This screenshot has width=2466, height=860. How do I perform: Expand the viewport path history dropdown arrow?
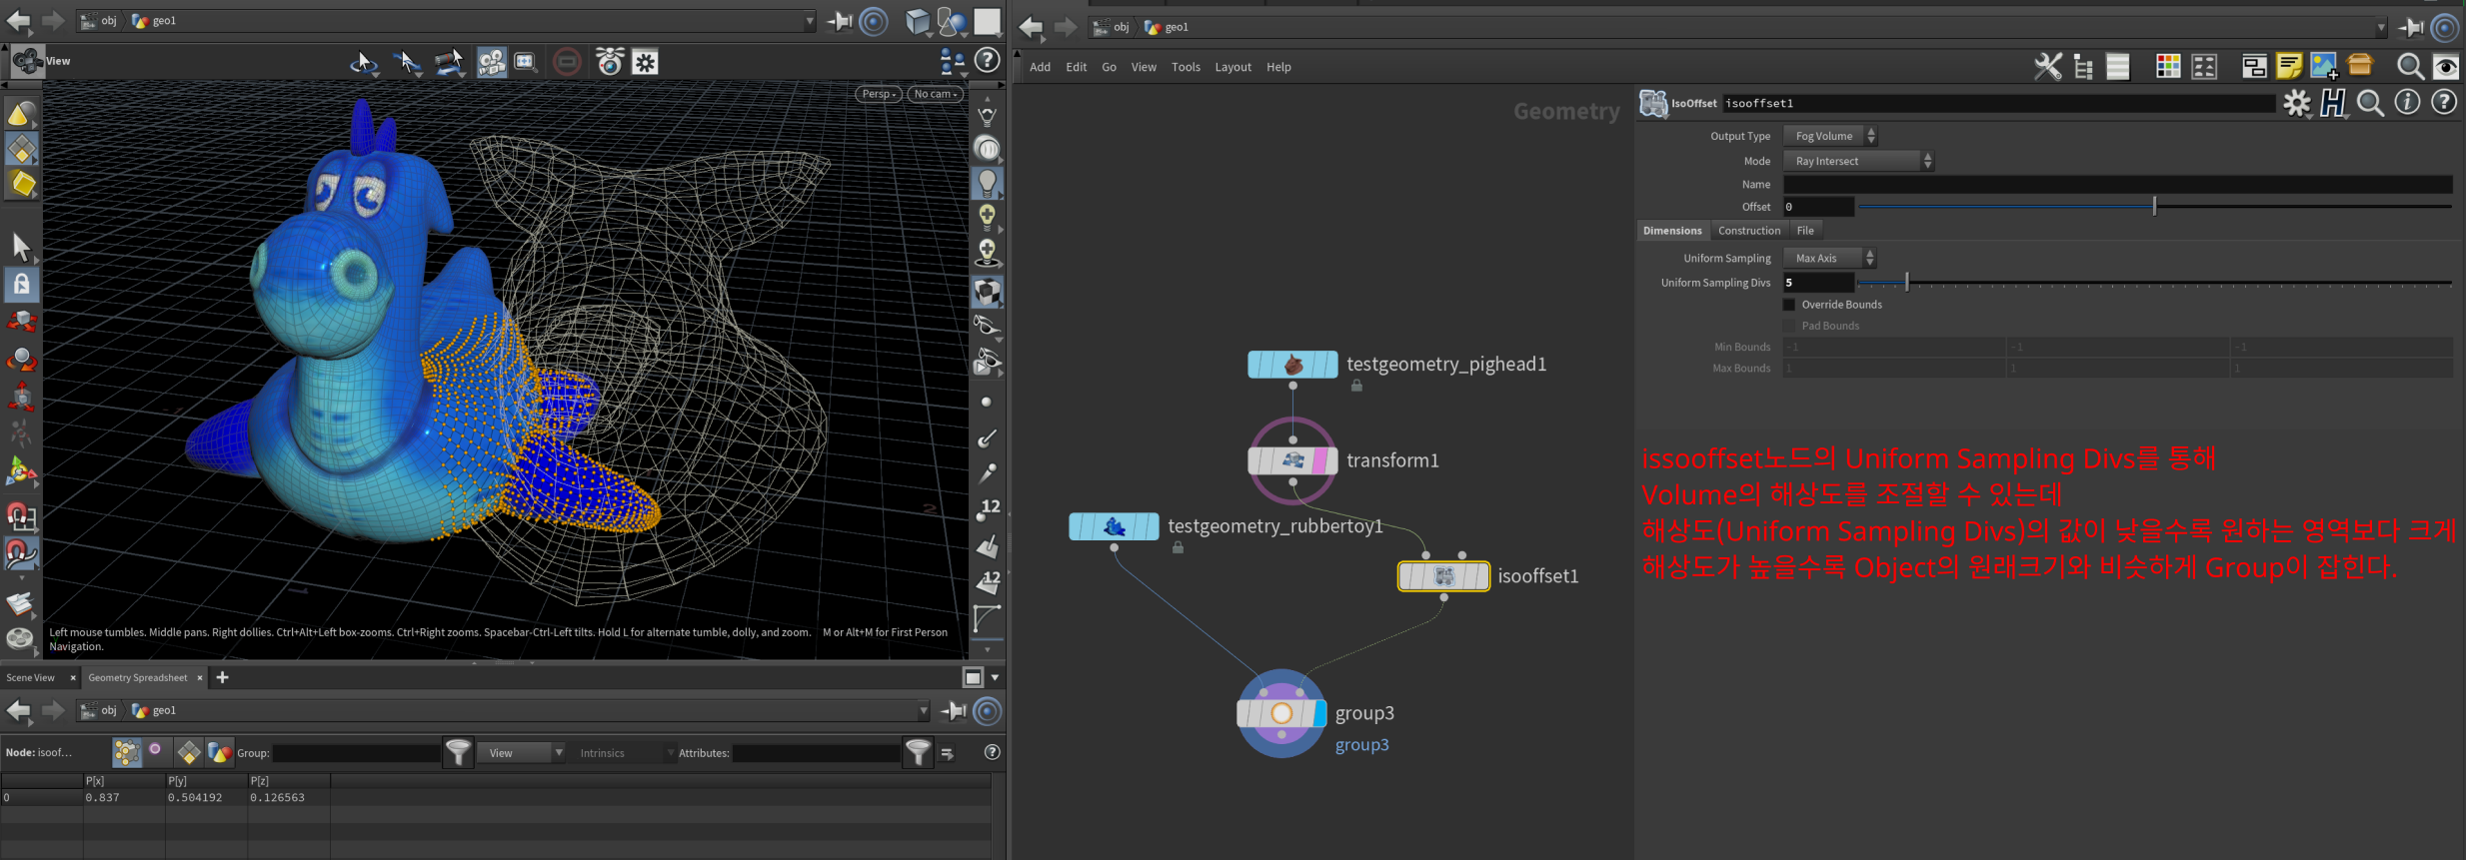(811, 21)
